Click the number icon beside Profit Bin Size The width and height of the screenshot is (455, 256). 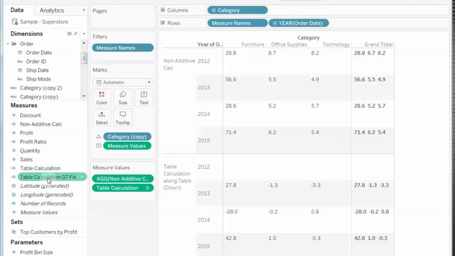click(14, 252)
